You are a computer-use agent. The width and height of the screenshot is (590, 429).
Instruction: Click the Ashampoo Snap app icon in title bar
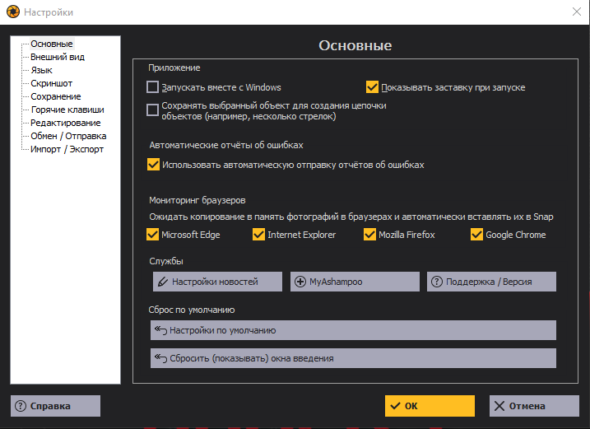[x=12, y=12]
